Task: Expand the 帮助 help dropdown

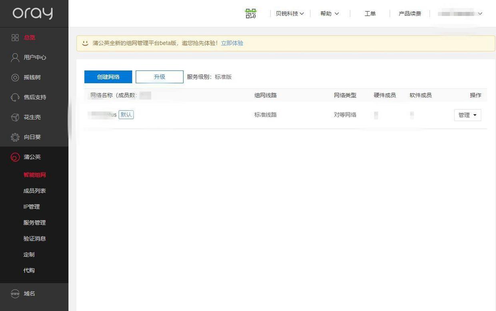Action: pyautogui.click(x=330, y=14)
